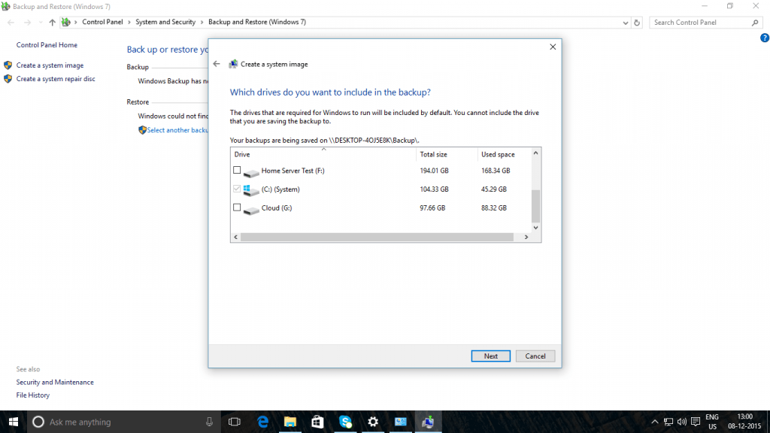Open the Windows Start menu

coord(14,422)
